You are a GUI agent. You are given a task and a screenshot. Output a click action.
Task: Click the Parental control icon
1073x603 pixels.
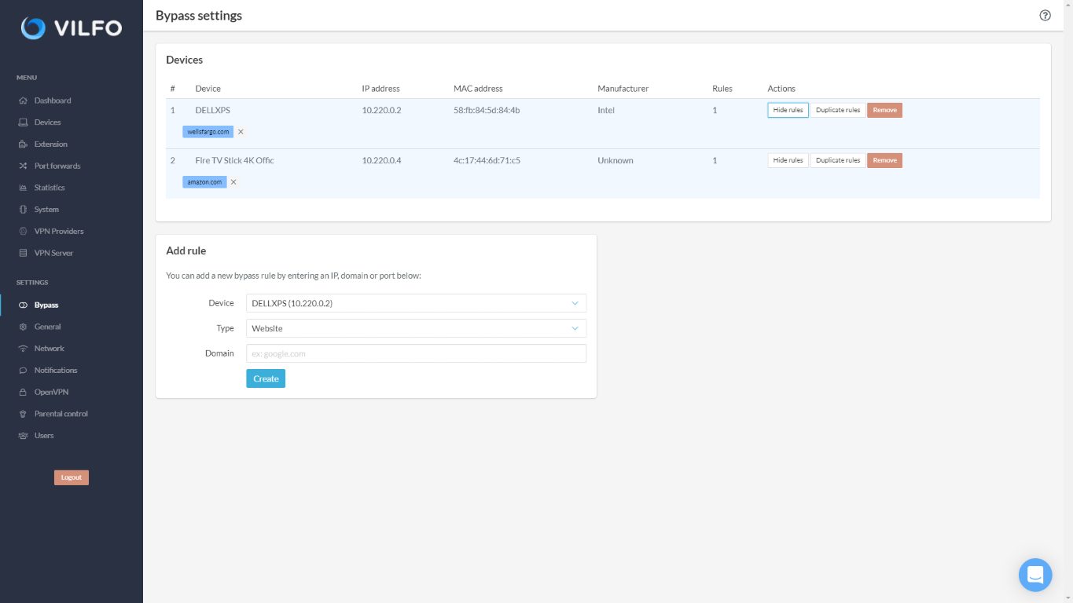(23, 414)
